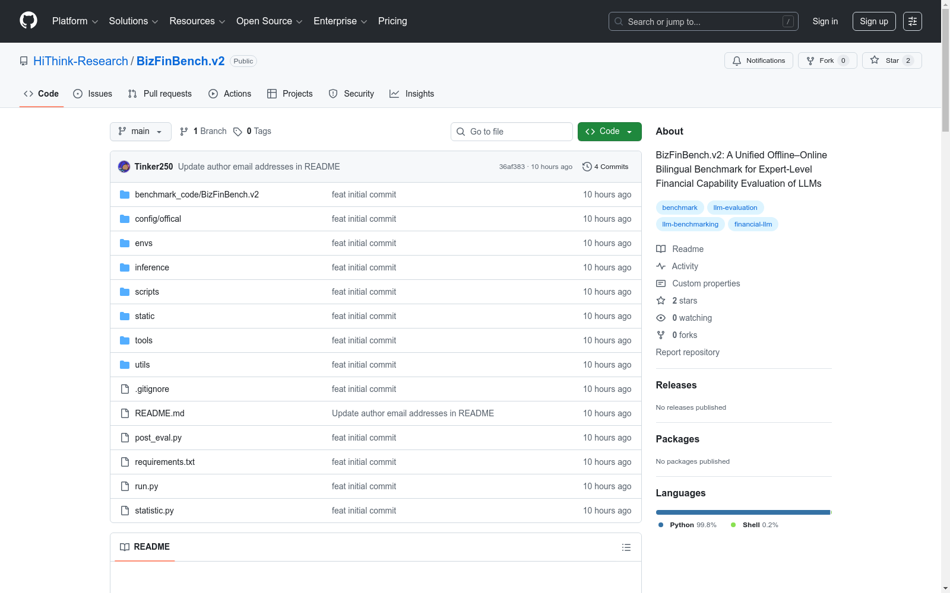Image resolution: width=950 pixels, height=593 pixels.
Task: Click the pulse icon beside Activity
Action: pos(661,266)
